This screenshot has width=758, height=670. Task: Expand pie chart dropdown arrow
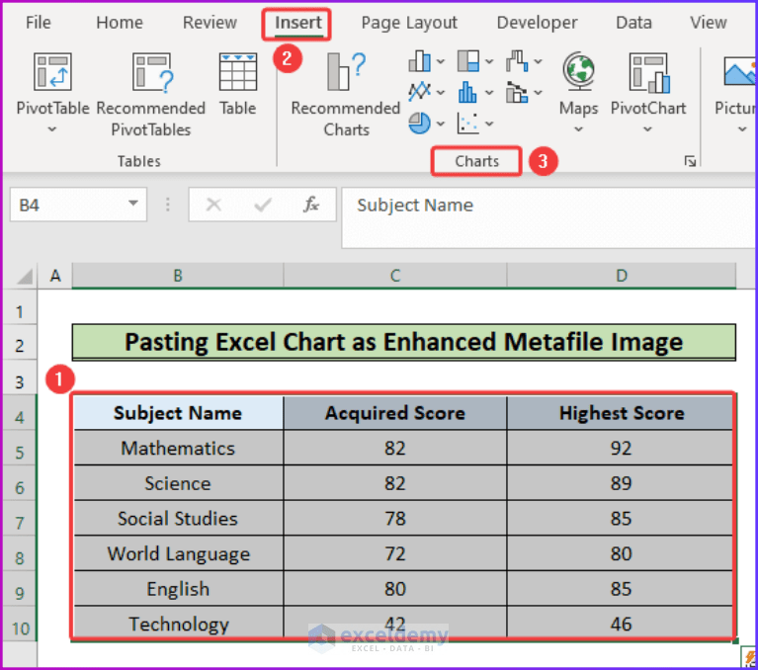(x=441, y=124)
